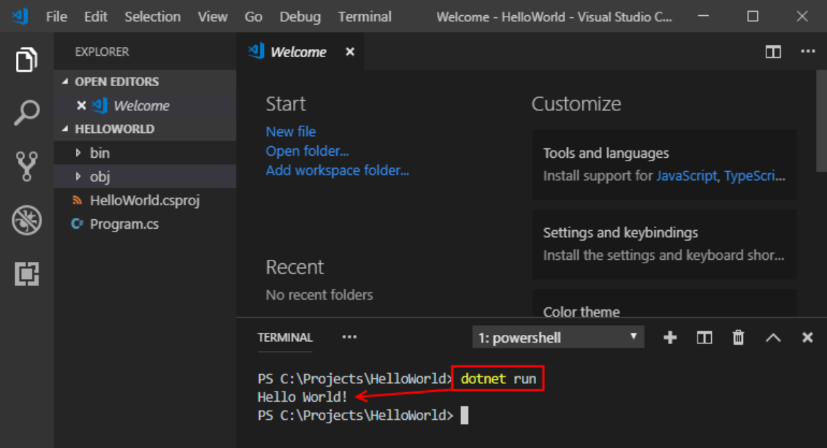
Task: Click the C# icon beside Program.cs
Action: coord(78,224)
